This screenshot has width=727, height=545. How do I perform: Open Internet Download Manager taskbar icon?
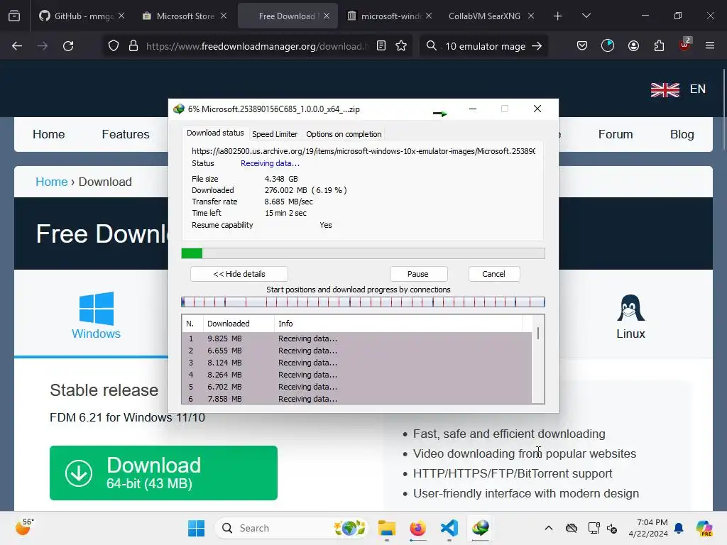pyautogui.click(x=481, y=528)
